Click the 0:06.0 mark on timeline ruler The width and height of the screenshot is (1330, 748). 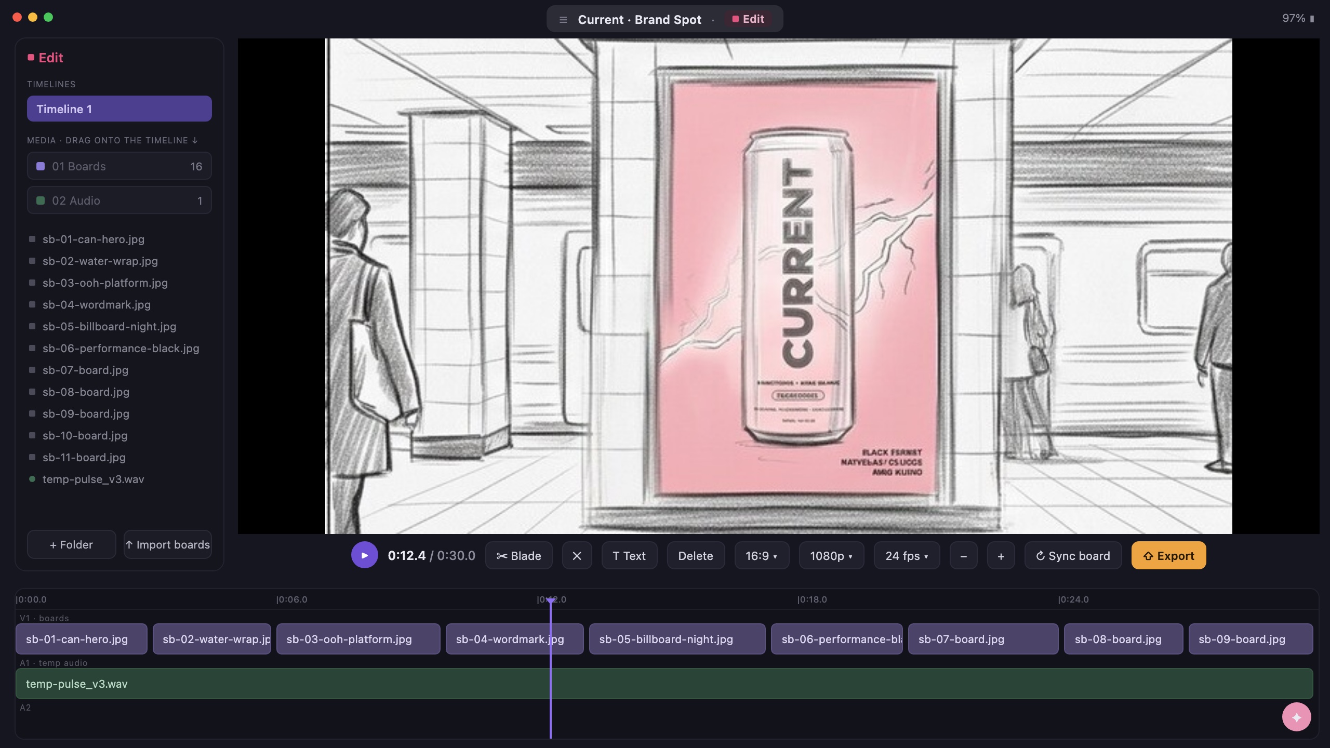point(292,599)
